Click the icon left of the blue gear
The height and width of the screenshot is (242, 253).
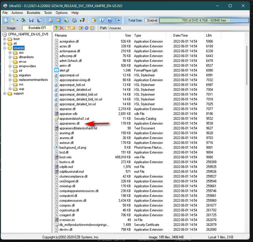point(81,28)
